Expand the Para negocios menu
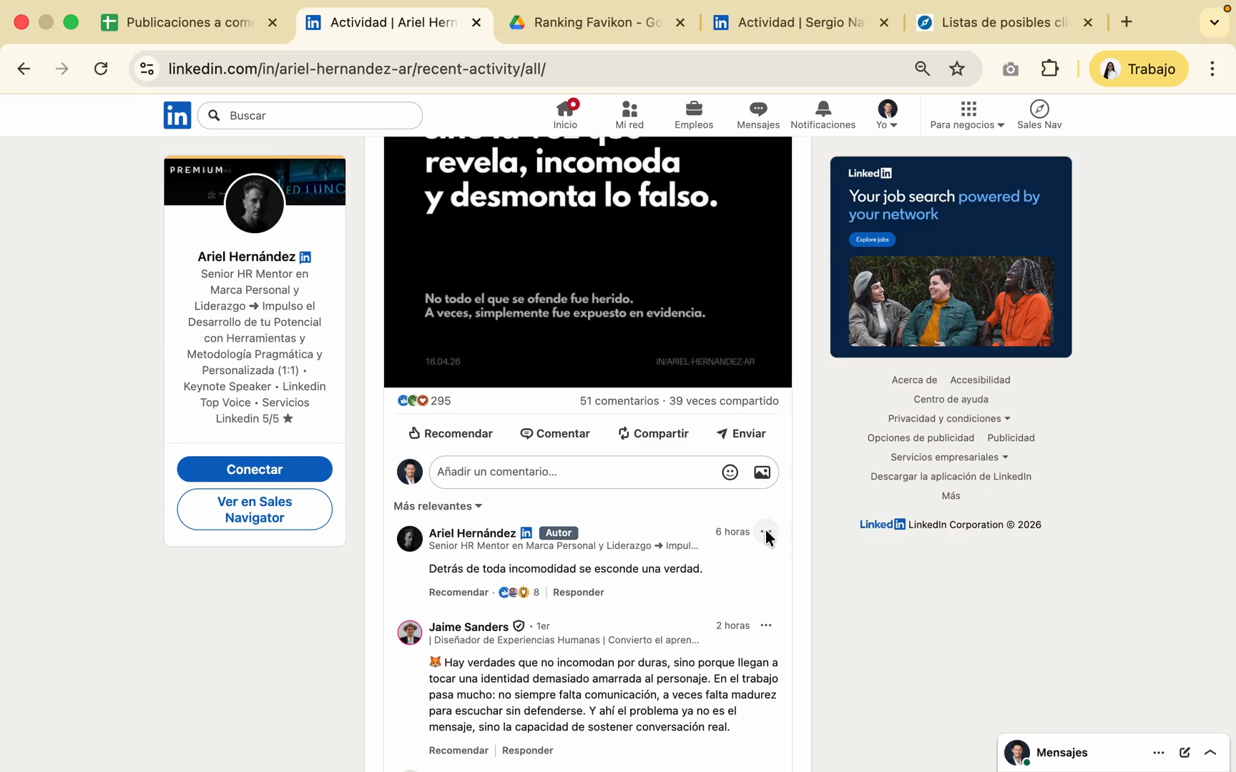The height and width of the screenshot is (772, 1236). coord(967,114)
